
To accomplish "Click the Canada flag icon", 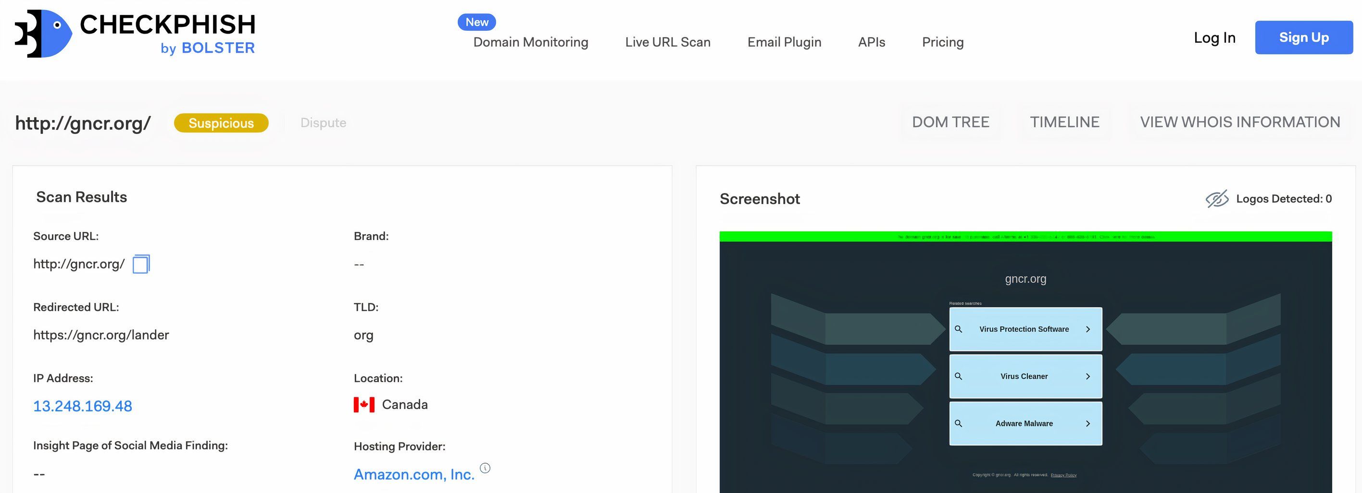I will pyautogui.click(x=364, y=405).
